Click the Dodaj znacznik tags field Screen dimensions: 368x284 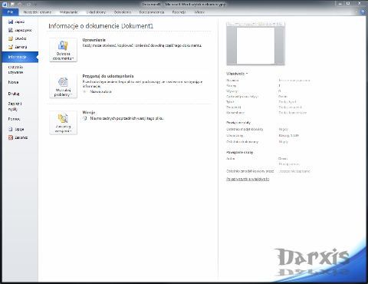click(x=291, y=107)
